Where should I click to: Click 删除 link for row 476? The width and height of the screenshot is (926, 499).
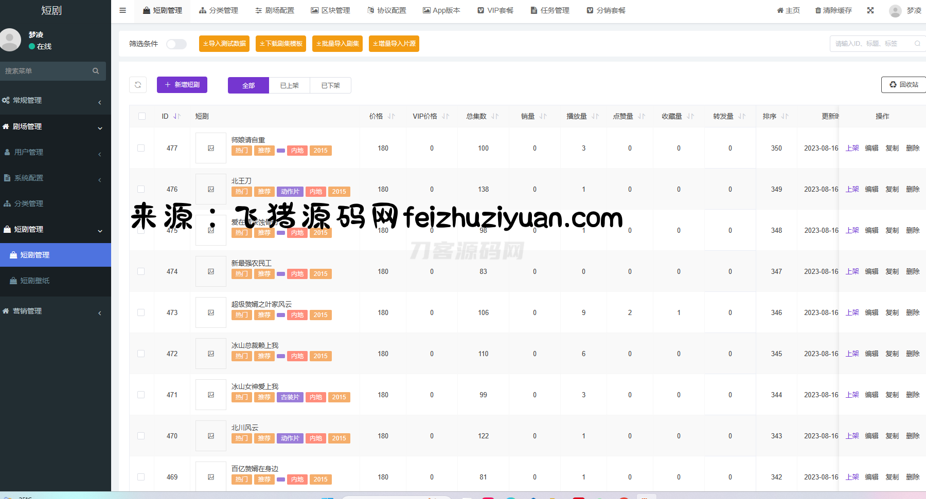pyautogui.click(x=913, y=189)
